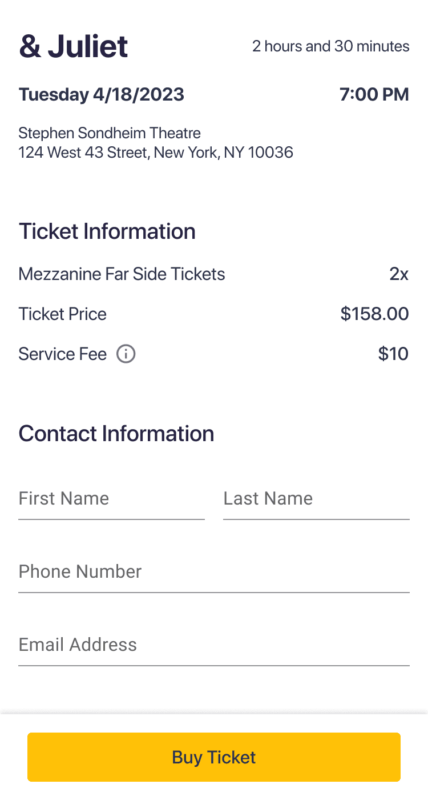This screenshot has height=800, width=428.
Task: Click the "& Juliet" show title
Action: click(74, 46)
